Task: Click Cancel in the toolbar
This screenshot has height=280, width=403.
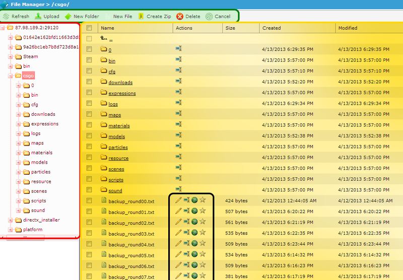Action: point(218,17)
